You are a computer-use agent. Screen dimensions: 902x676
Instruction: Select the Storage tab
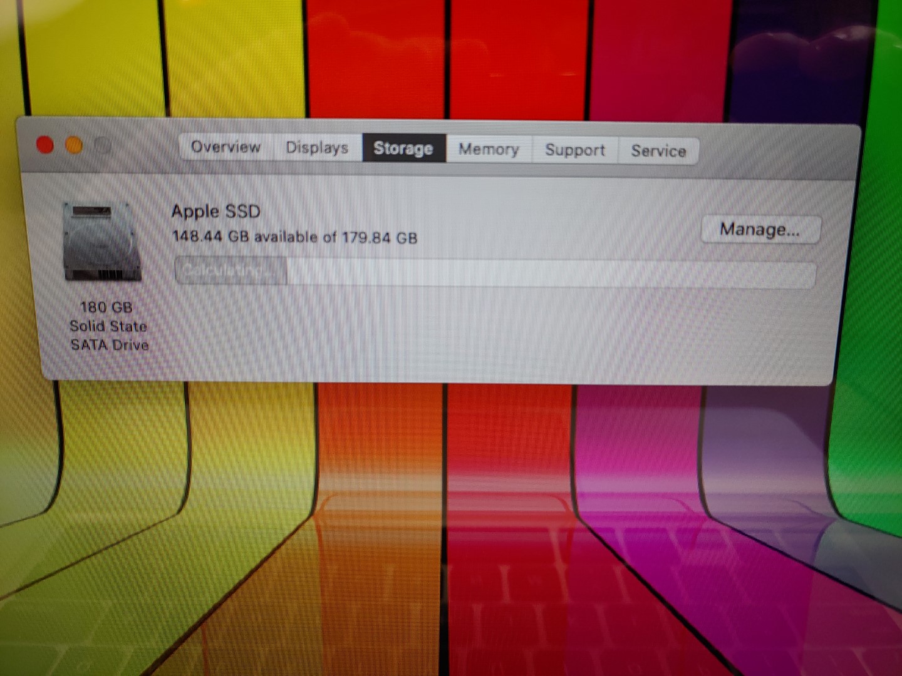pos(404,148)
